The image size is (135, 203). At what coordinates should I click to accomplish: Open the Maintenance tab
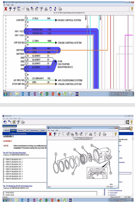point(35,130)
